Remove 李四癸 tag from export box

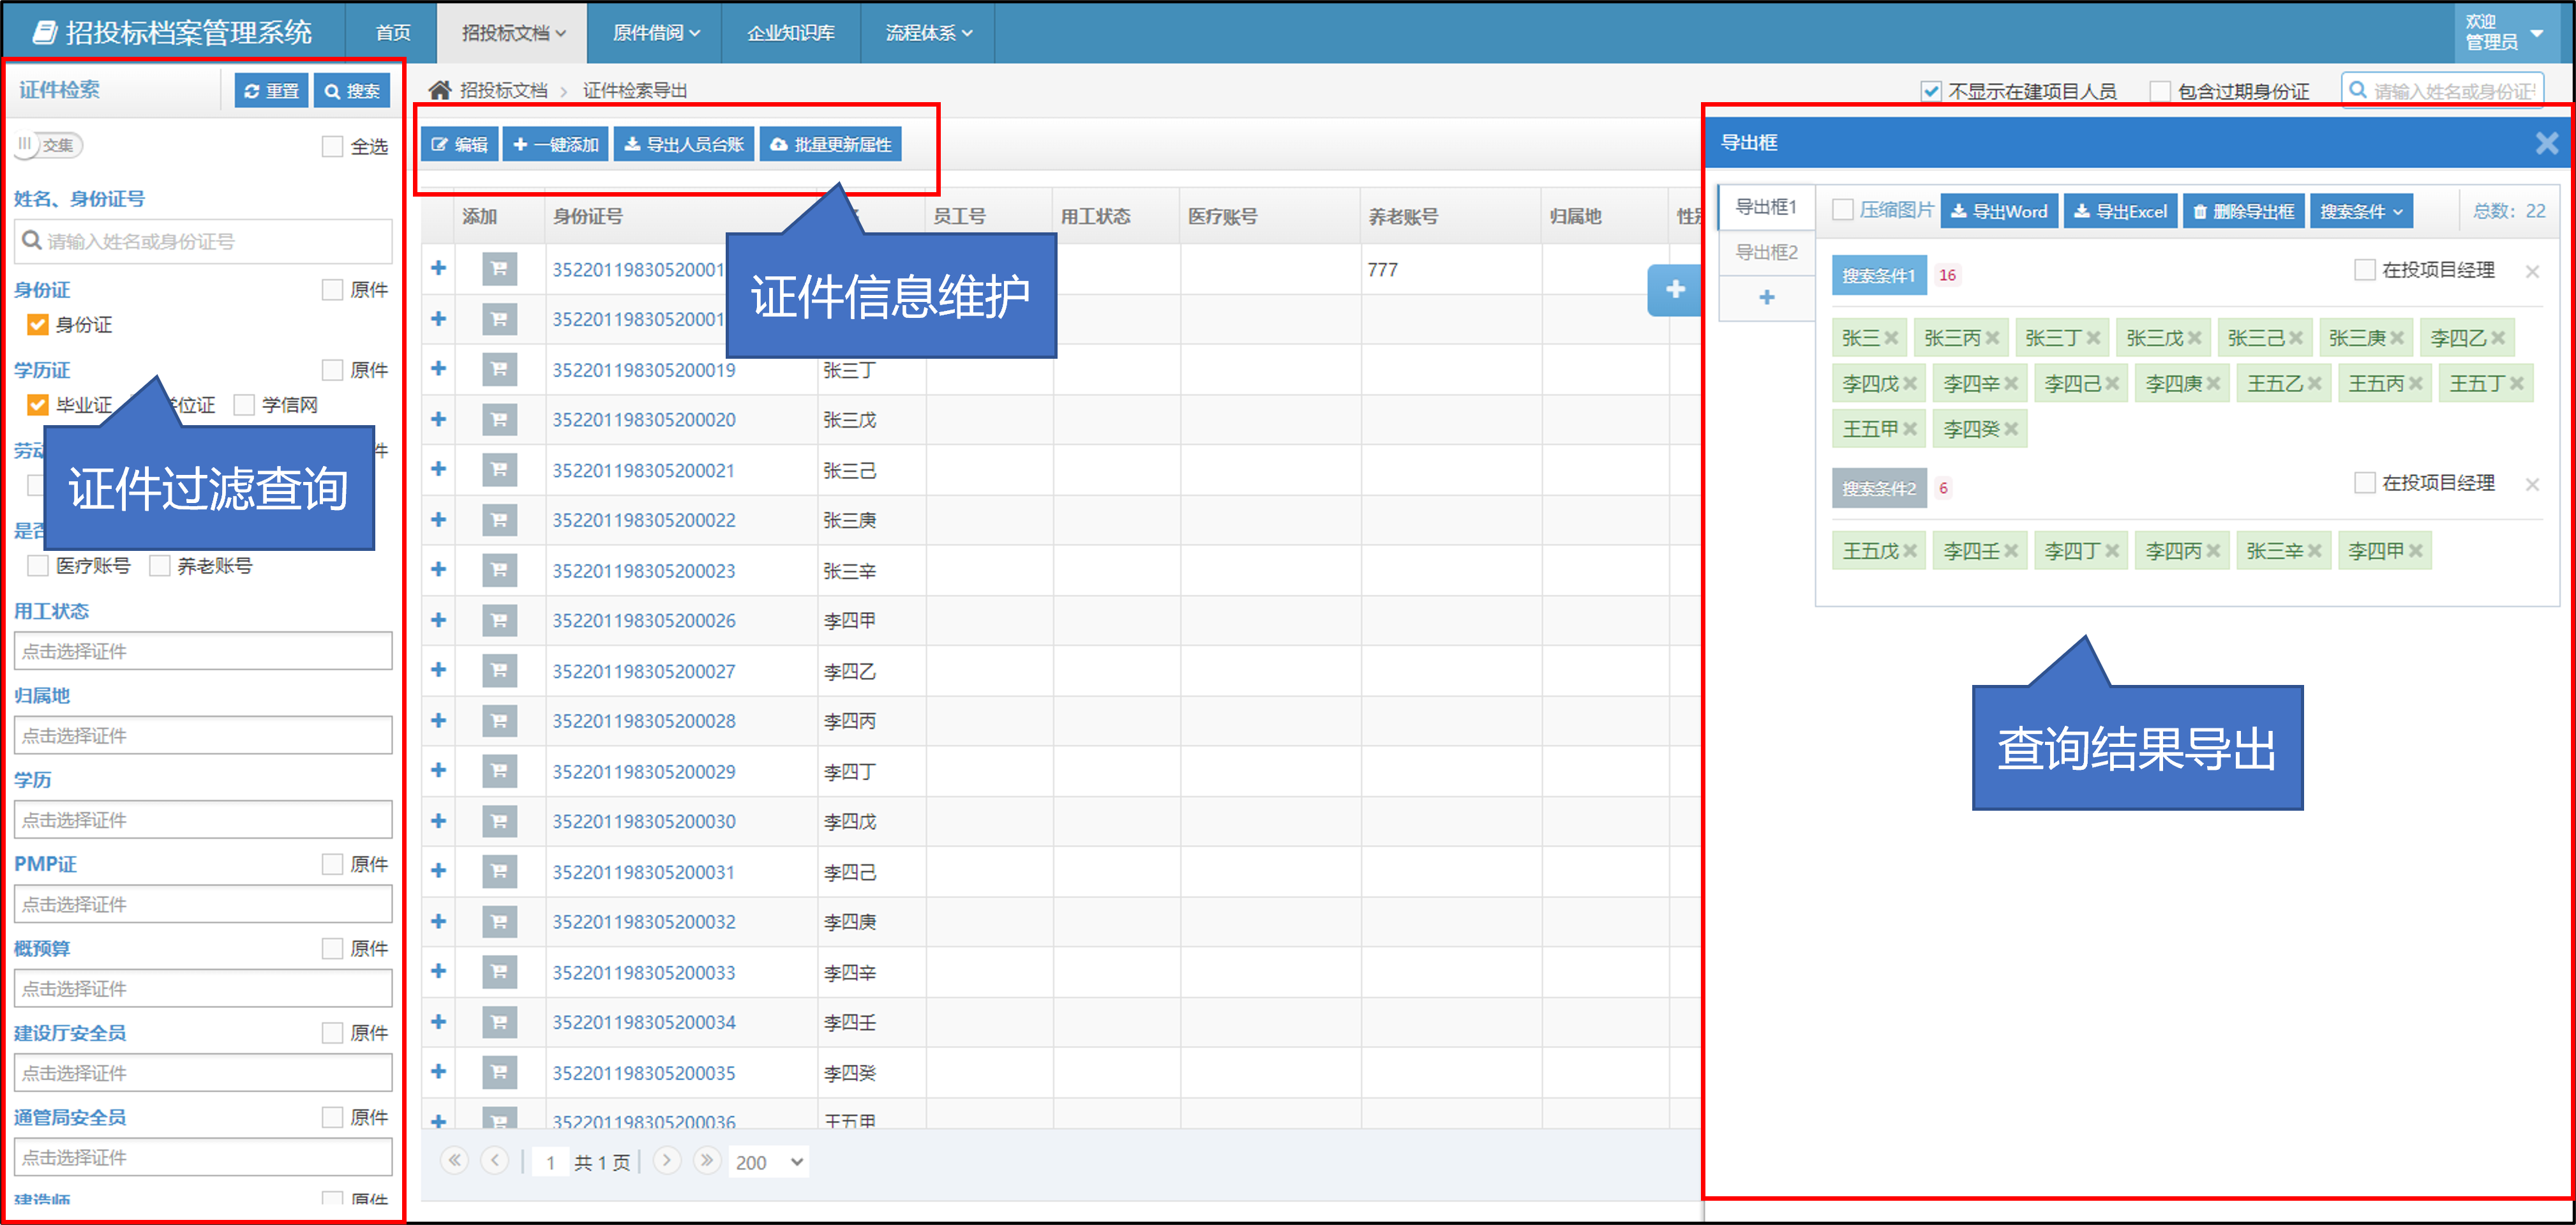2011,430
